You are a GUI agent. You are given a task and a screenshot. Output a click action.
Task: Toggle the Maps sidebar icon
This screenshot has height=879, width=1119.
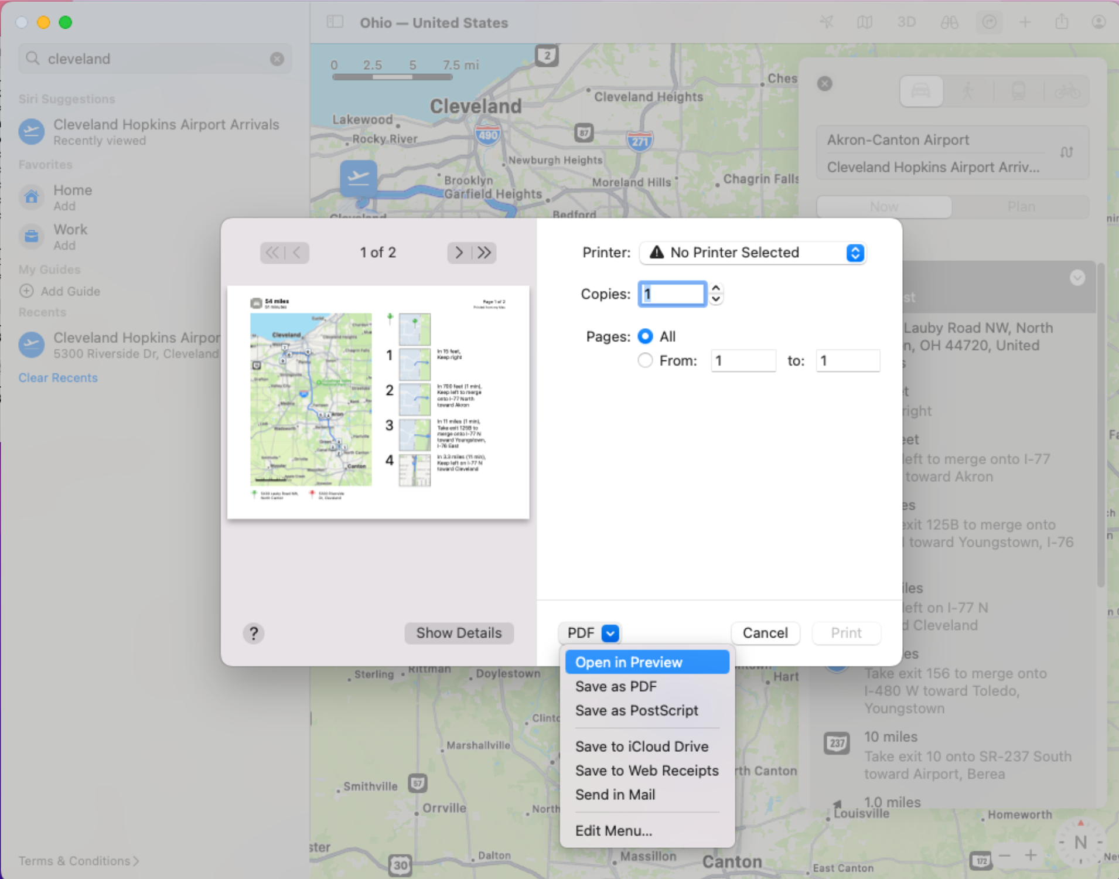(x=335, y=22)
